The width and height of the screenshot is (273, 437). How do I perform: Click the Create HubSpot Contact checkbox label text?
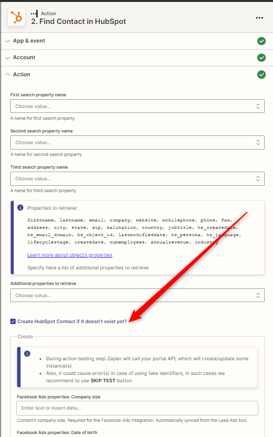click(72, 321)
